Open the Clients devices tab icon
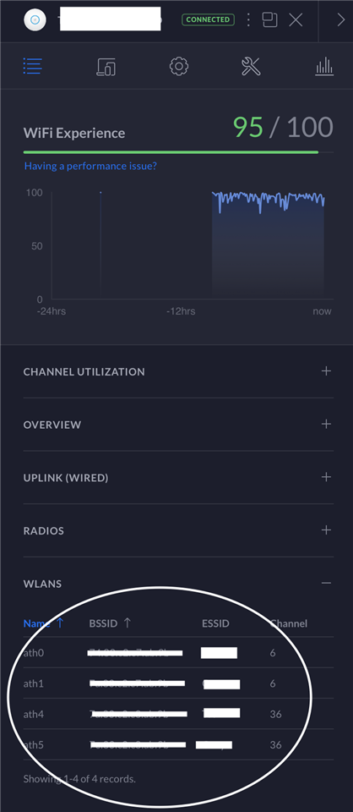The width and height of the screenshot is (353, 812). [106, 66]
